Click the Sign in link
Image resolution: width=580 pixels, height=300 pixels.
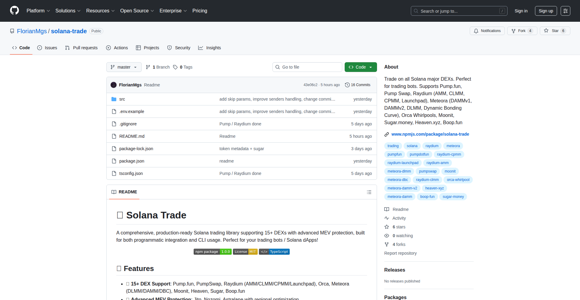521,11
